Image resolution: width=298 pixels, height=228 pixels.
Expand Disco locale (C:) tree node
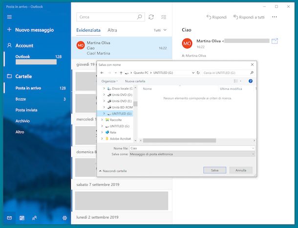click(x=104, y=89)
